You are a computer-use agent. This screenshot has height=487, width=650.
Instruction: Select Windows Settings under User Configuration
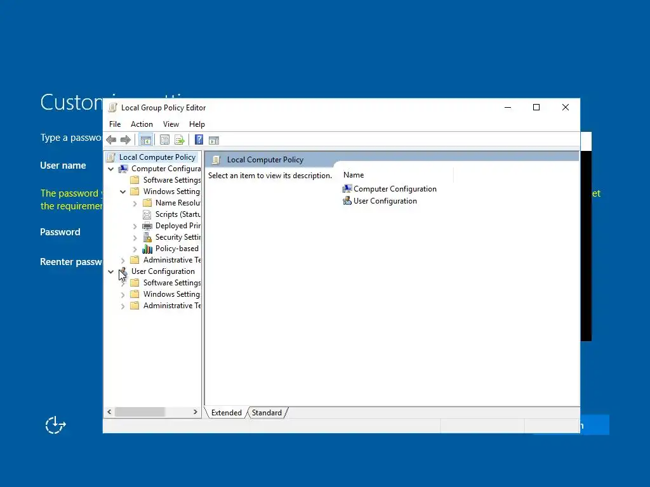point(171,294)
